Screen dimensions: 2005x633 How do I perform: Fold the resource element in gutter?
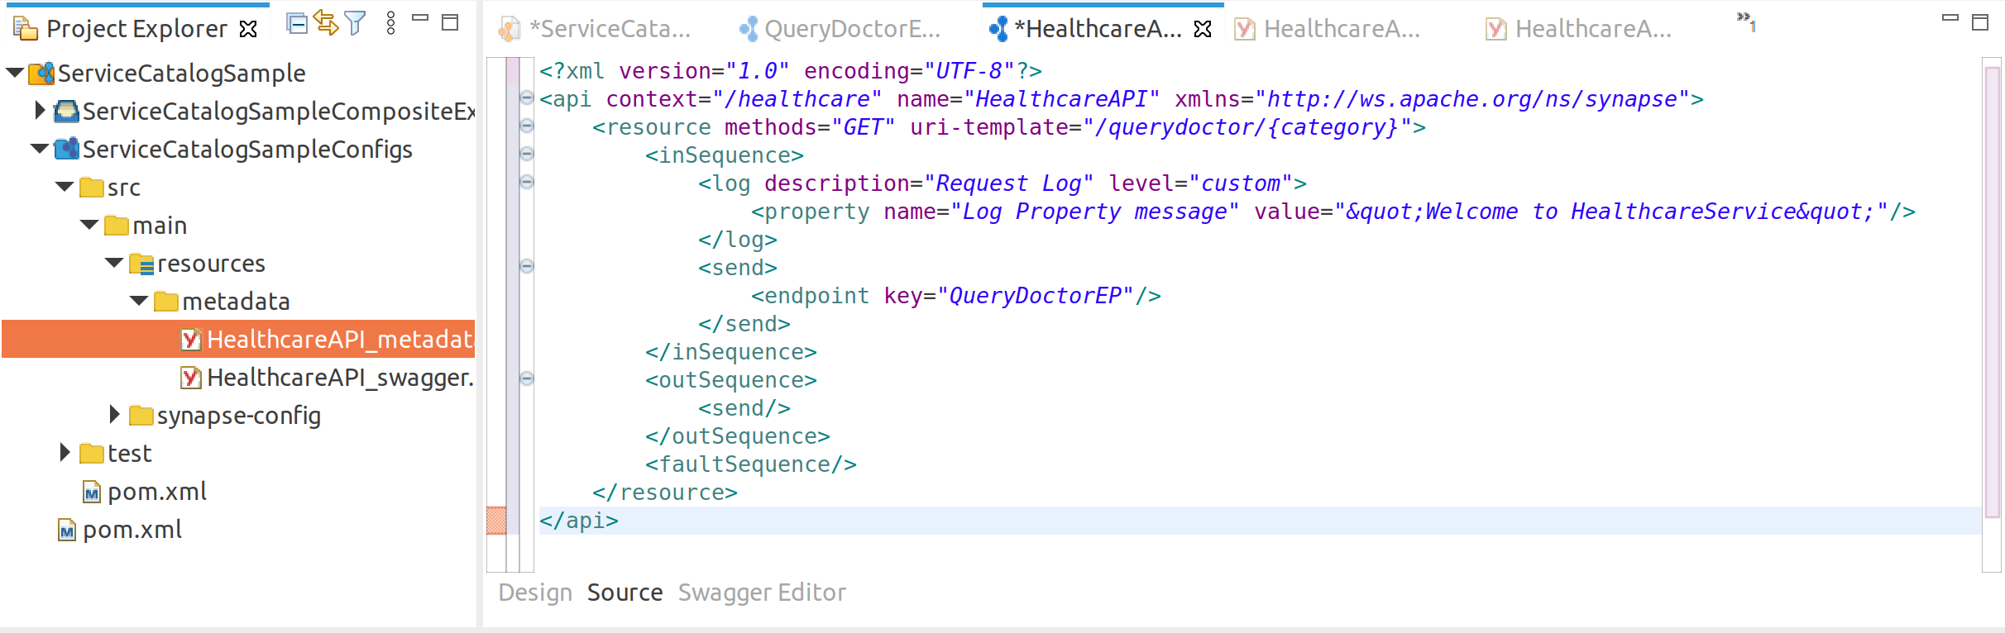[x=527, y=126]
